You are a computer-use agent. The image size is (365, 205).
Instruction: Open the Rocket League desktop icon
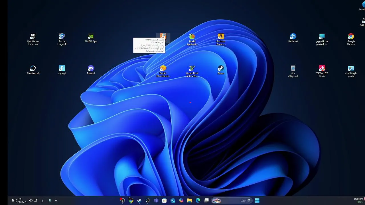(62, 39)
